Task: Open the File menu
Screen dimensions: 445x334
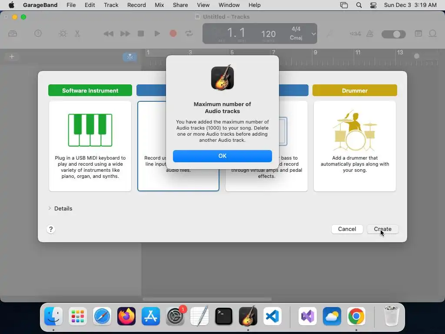Action: (71, 5)
